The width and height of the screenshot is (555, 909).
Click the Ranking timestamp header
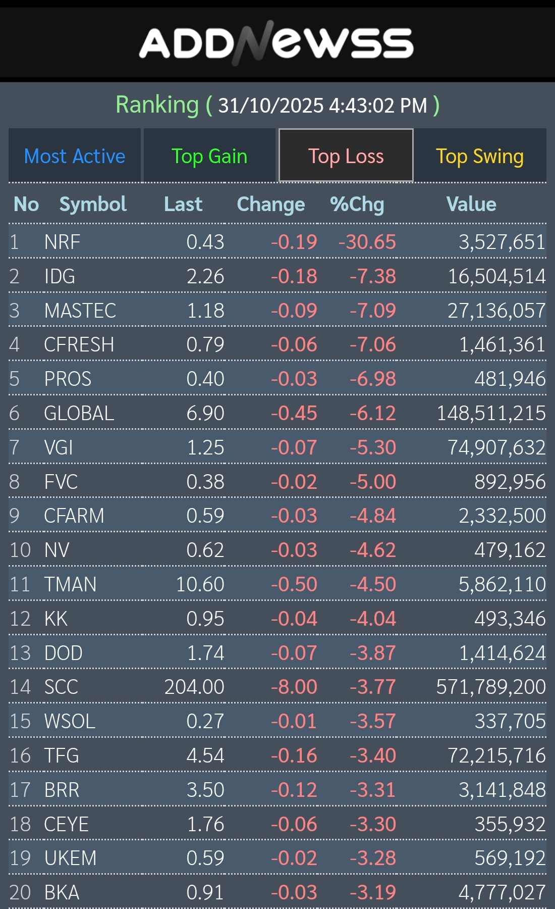pyautogui.click(x=277, y=105)
